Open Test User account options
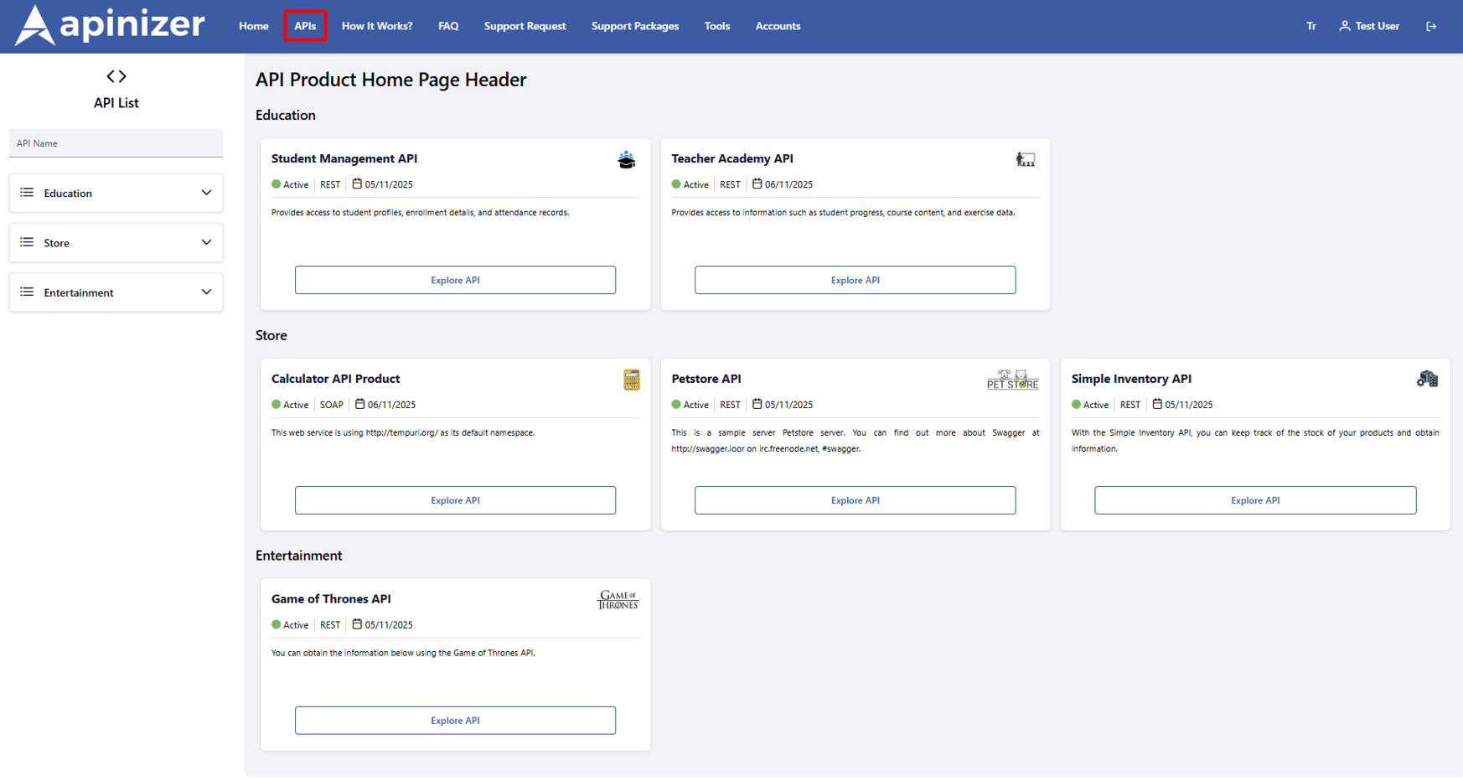1463x781 pixels. [x=1368, y=26]
